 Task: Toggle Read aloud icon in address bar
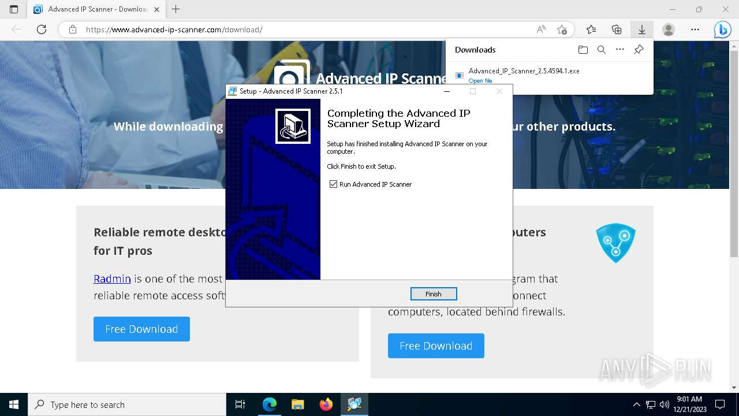pos(541,29)
